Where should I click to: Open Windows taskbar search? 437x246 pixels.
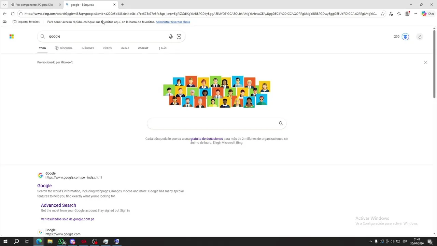tap(16, 242)
